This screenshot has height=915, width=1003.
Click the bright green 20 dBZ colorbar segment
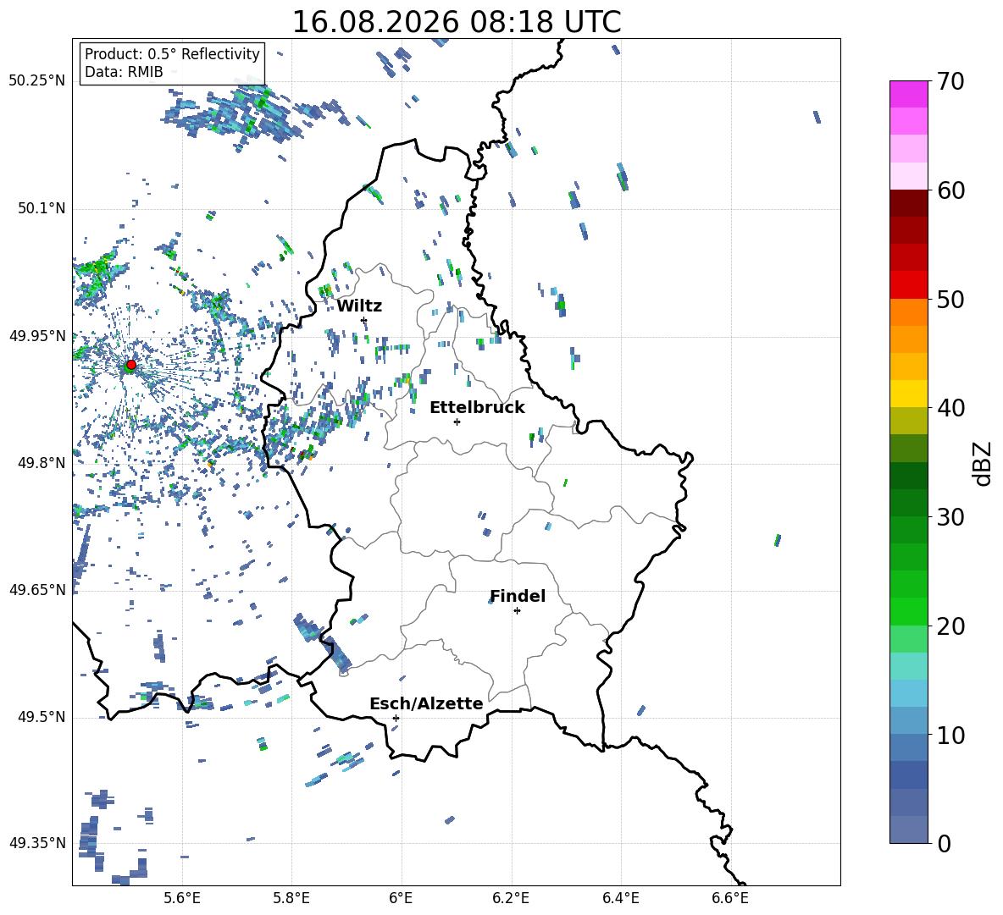[x=909, y=611]
